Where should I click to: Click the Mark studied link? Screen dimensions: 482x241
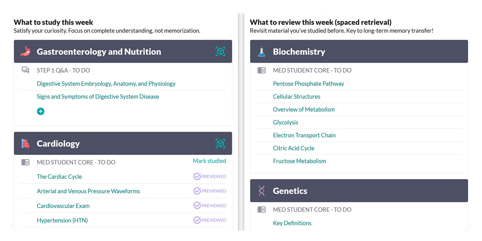[x=210, y=161]
